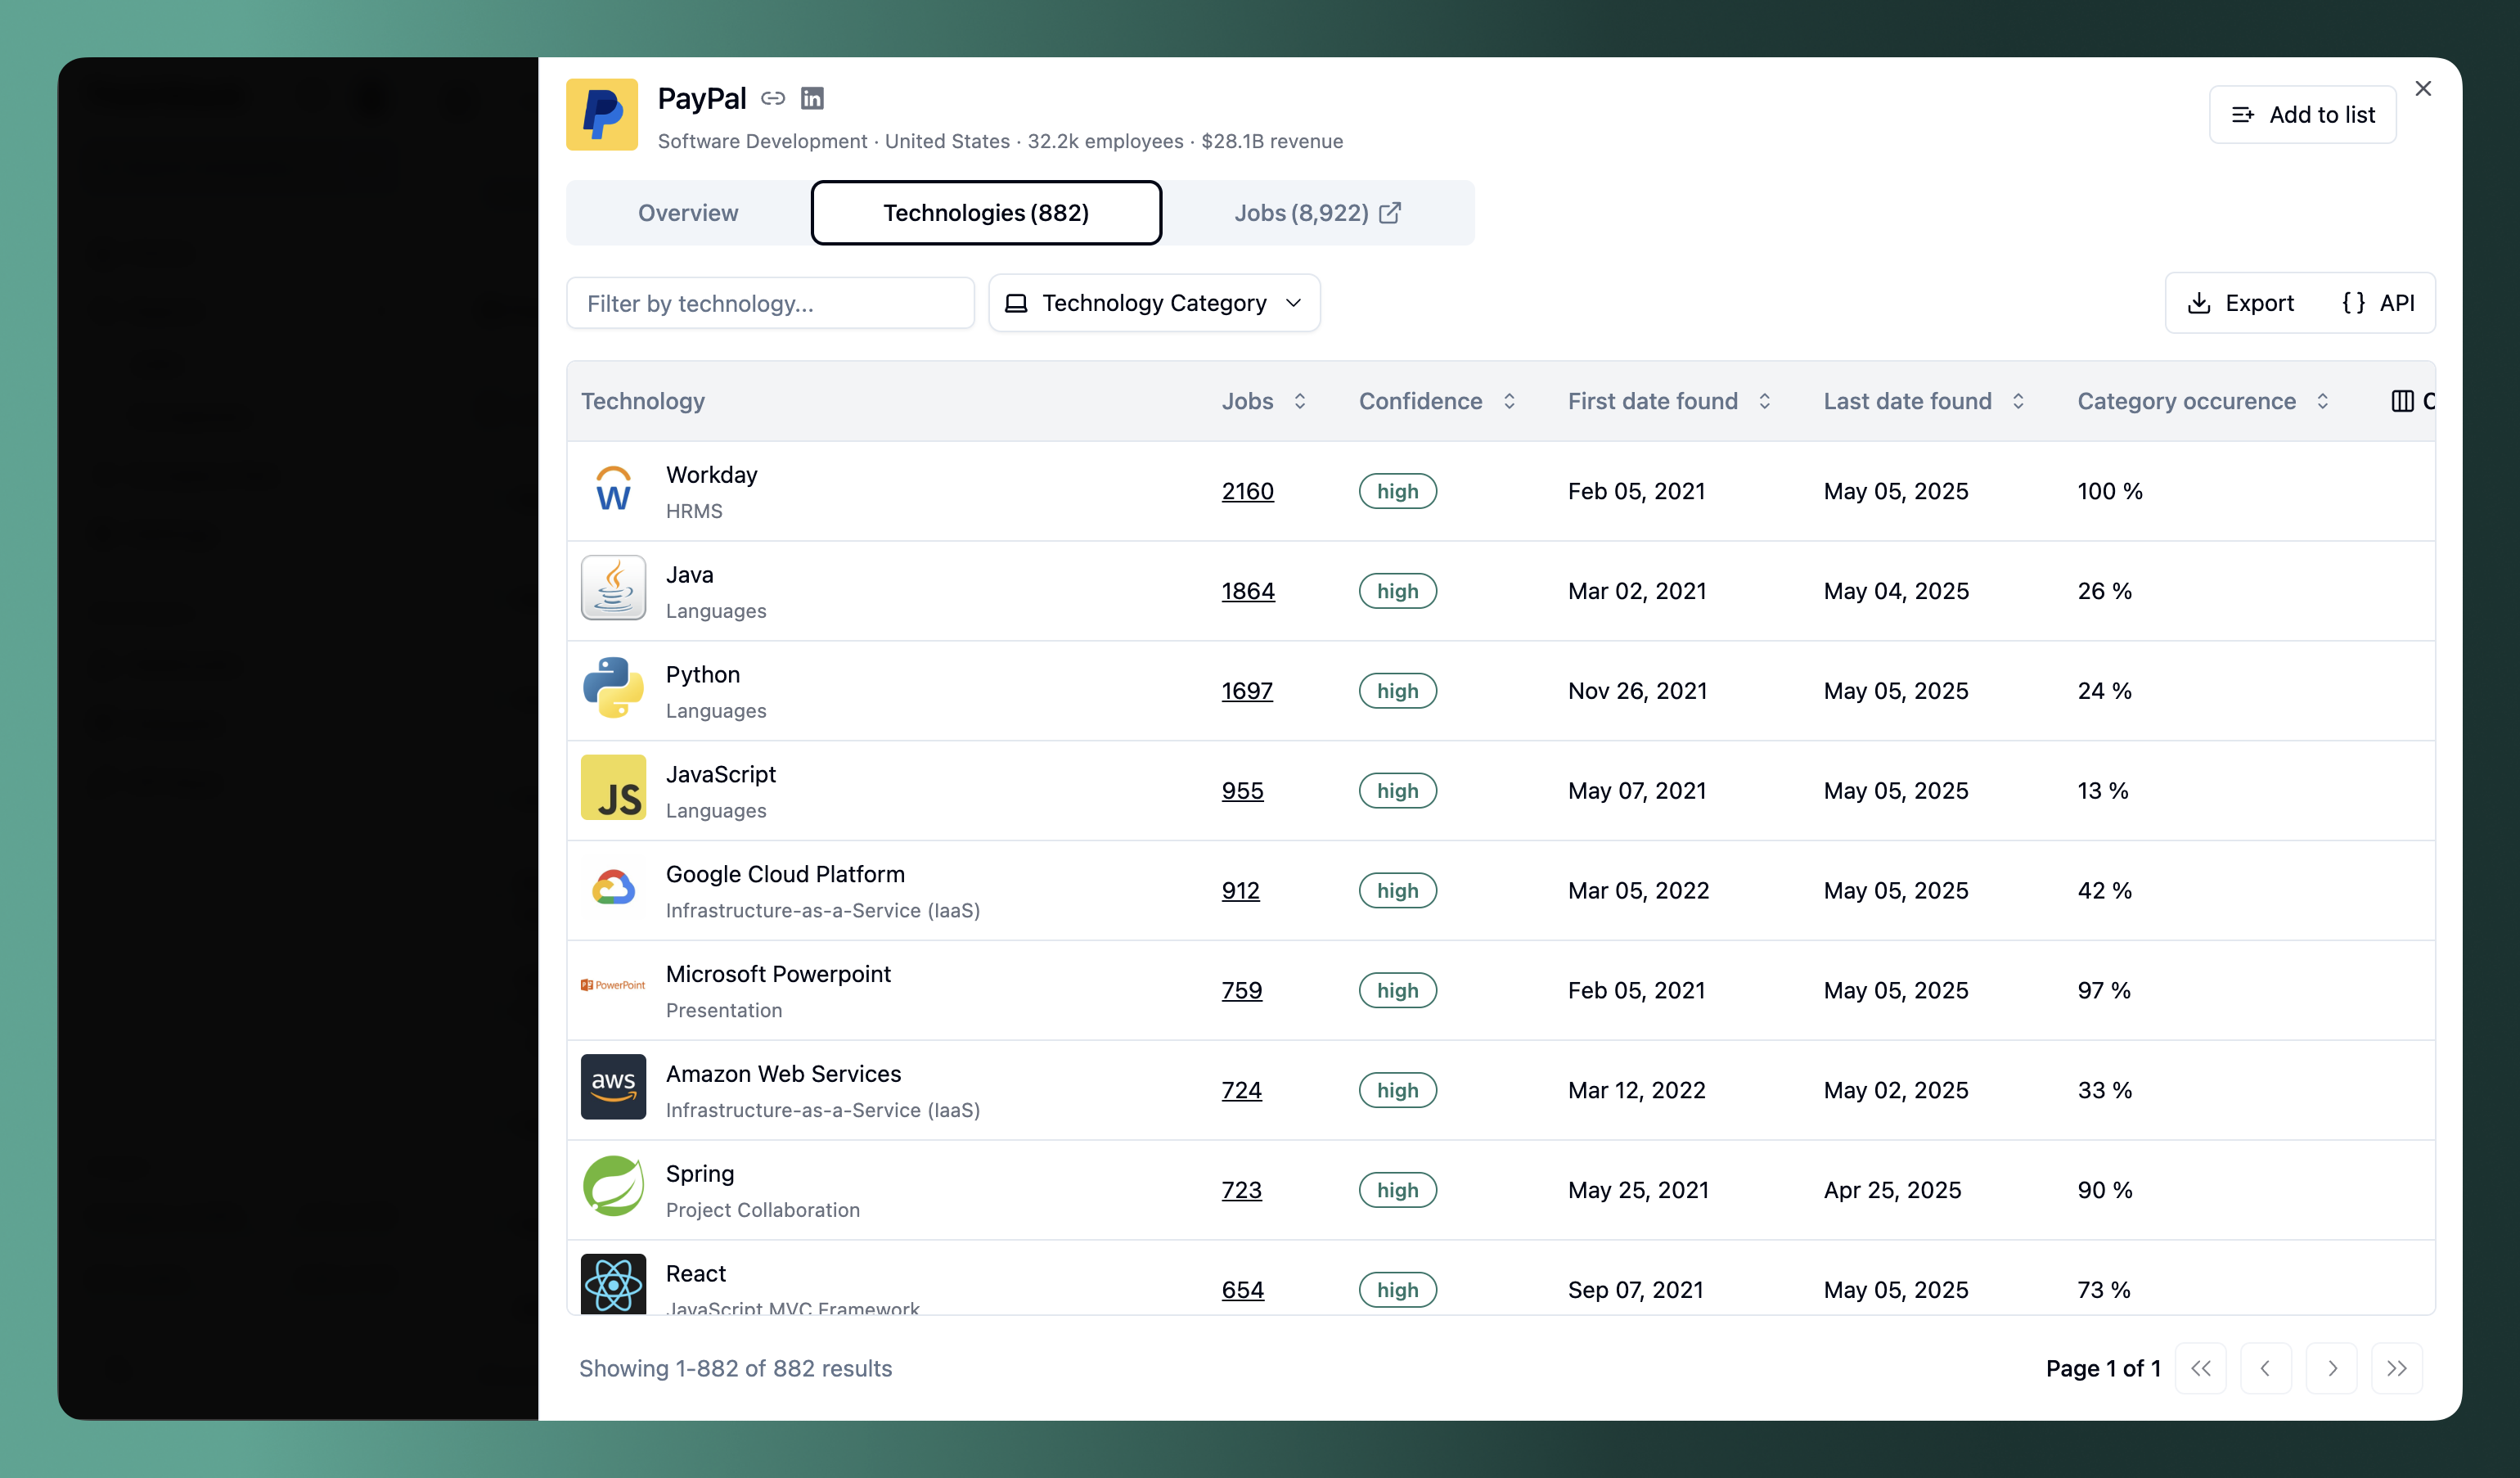Switch to the Overview tab
This screenshot has width=2520, height=1478.
[x=688, y=212]
